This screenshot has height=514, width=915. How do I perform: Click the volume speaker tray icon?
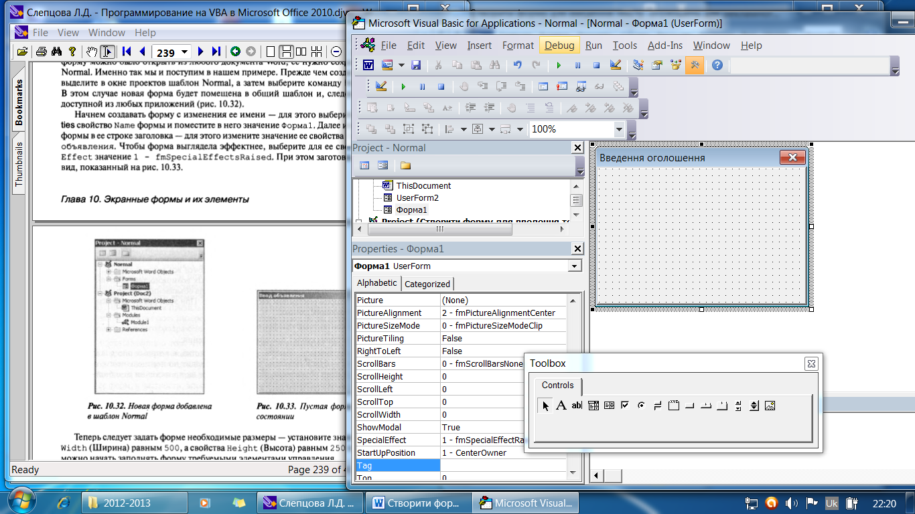click(x=792, y=503)
